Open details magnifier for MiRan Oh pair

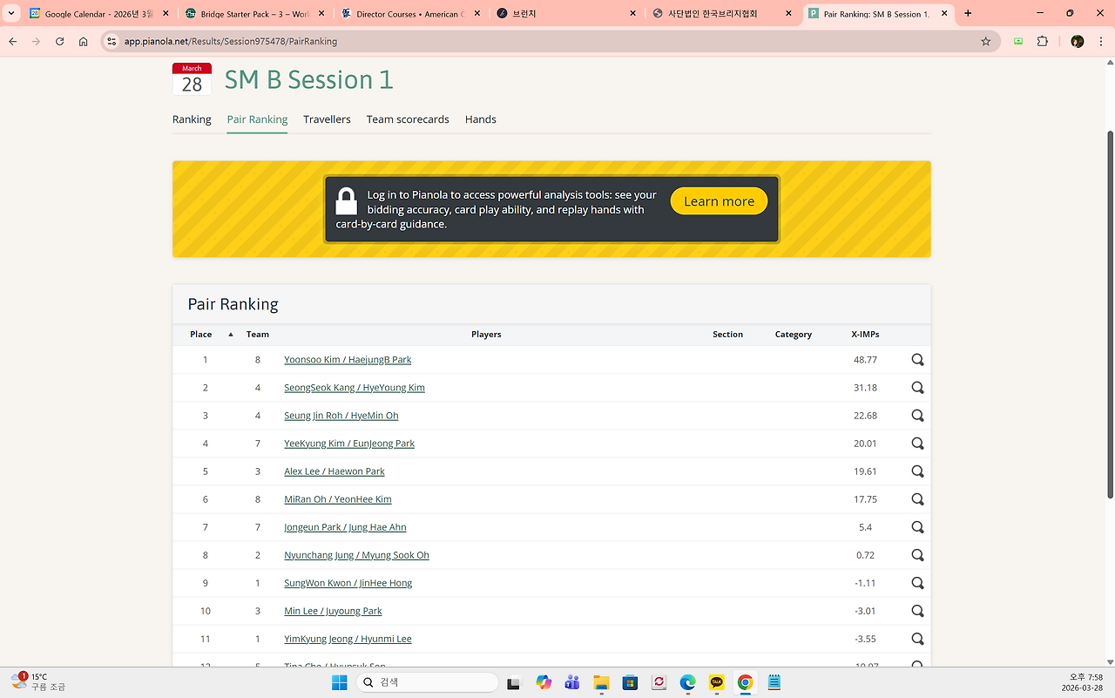[917, 499]
